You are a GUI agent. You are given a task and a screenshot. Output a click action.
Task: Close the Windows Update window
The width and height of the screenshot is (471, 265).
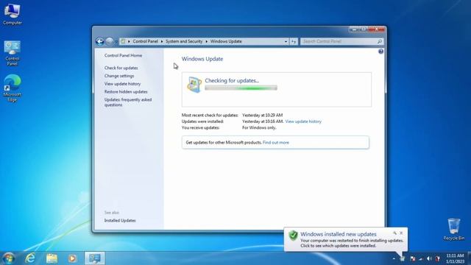point(376,29)
